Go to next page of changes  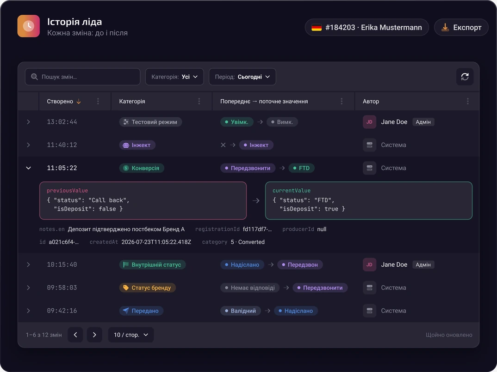click(x=94, y=335)
